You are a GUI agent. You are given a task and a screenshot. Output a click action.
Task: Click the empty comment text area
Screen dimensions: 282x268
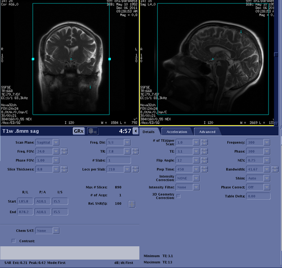click(x=70, y=253)
